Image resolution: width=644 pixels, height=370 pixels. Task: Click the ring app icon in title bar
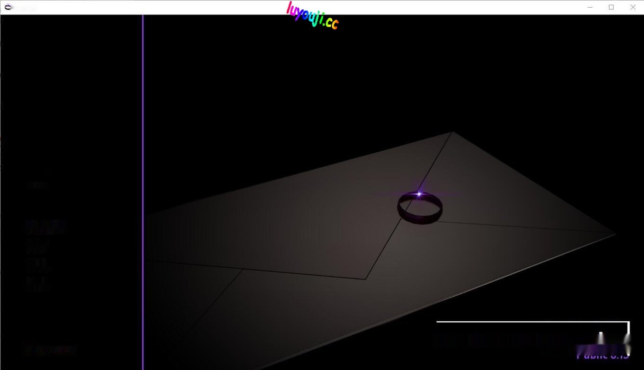click(x=8, y=7)
